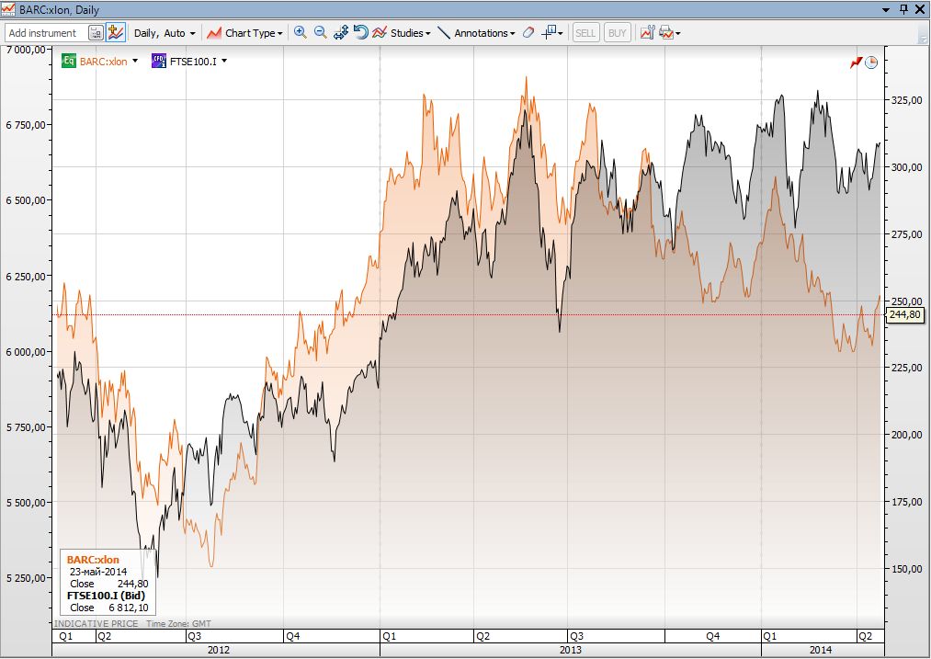Viewport: 931px width, 659px height.
Task: Click the Studies chart-lines icon
Action: [380, 33]
